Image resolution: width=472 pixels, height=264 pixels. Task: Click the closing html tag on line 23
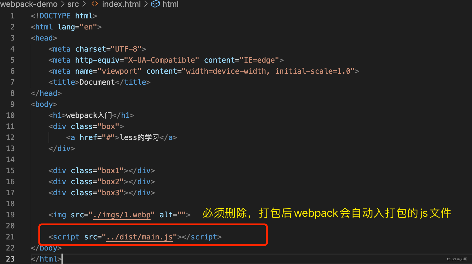coord(46,259)
